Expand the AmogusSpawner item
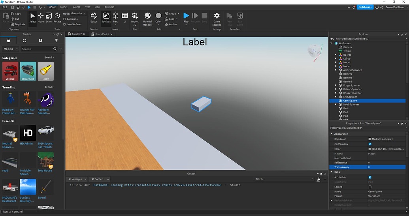Screen dimensions: 409x216 pyautogui.click(x=336, y=70)
